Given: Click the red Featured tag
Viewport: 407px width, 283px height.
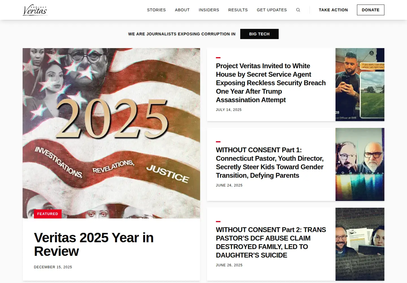Looking at the screenshot, I should click(48, 214).
